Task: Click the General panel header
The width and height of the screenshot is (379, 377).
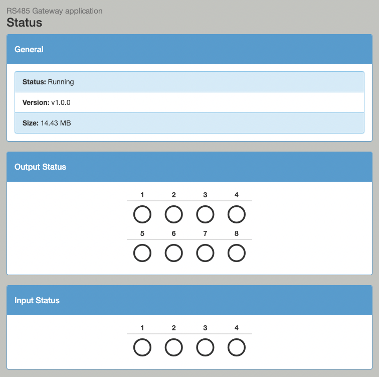Action: 189,49
